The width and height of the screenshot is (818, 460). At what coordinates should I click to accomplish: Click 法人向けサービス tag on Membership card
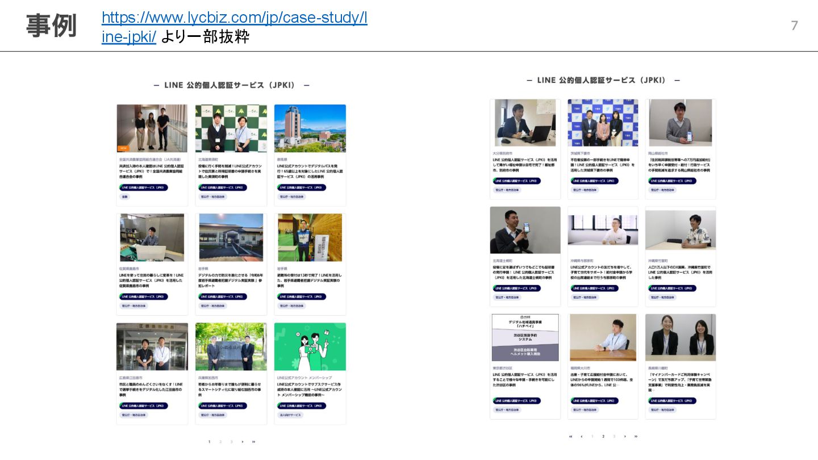[x=291, y=415]
